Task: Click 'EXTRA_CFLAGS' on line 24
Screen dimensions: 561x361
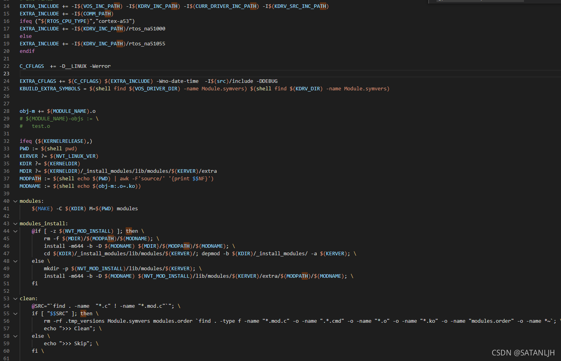Action: tap(38, 81)
